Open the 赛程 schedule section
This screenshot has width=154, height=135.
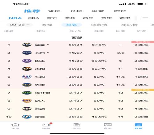click(x=47, y=25)
